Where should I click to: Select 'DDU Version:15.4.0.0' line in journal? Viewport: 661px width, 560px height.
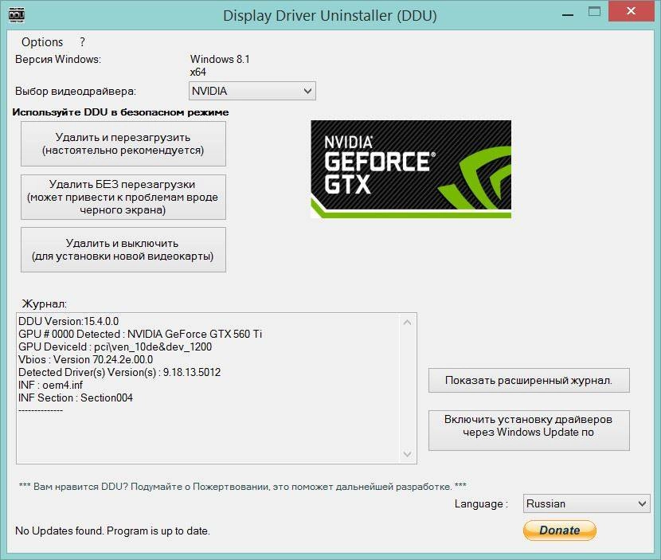click(x=68, y=321)
